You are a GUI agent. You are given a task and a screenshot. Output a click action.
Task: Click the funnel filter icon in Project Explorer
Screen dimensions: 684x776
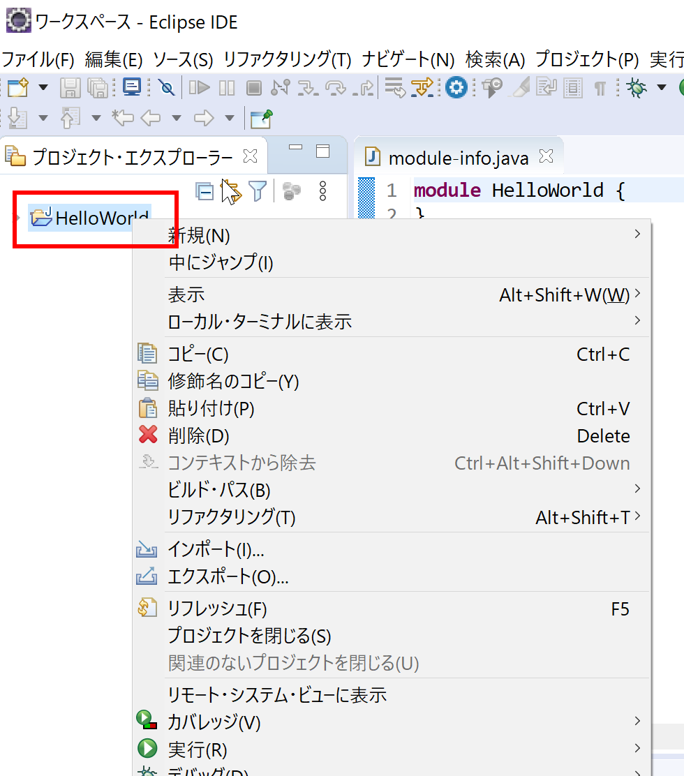point(258,191)
